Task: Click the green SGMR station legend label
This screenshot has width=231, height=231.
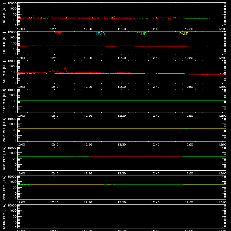Action: click(141, 34)
